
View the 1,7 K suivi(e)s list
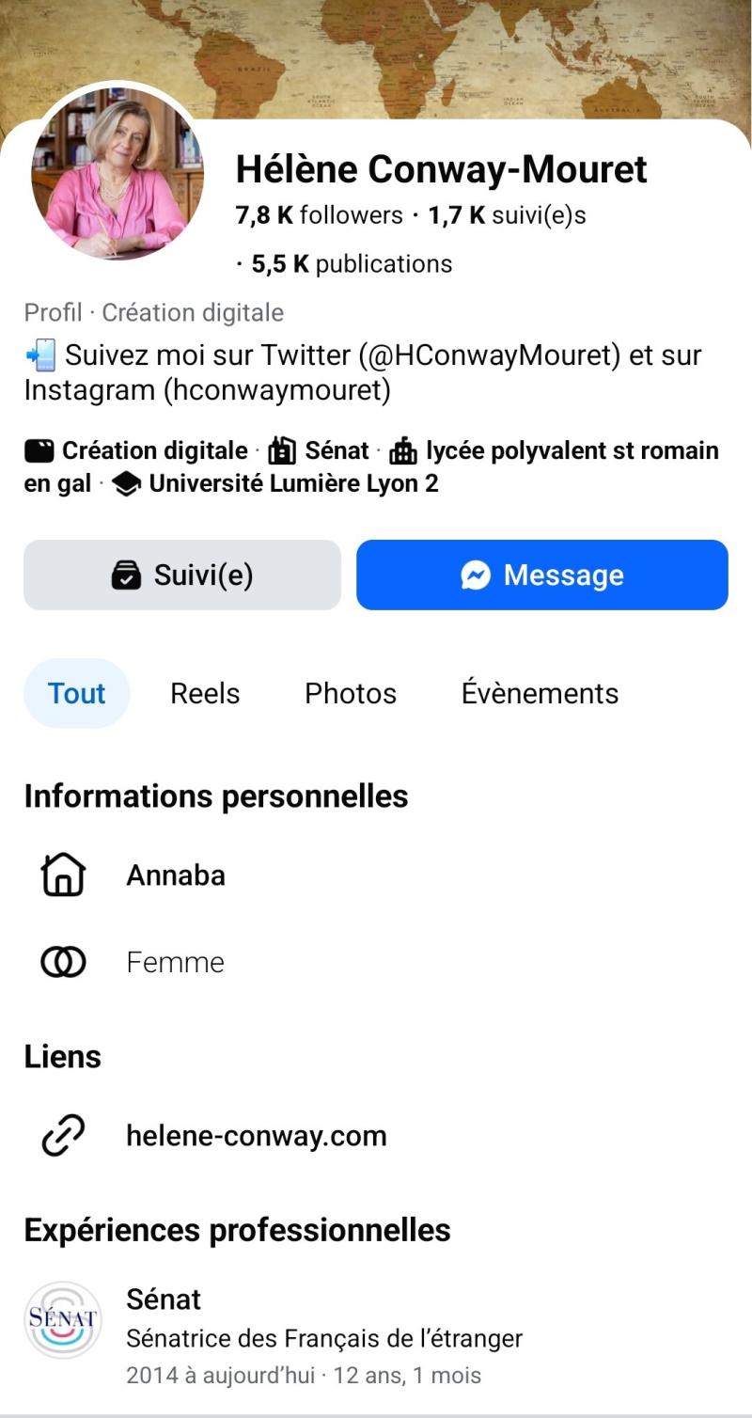click(507, 215)
